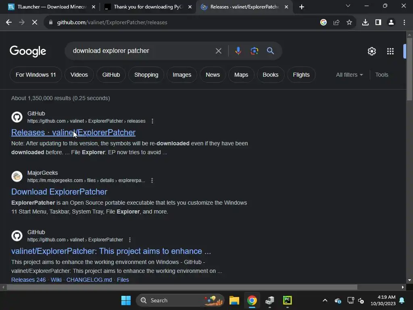Image resolution: width=413 pixels, height=310 pixels.
Task: Open more options for MajorGeeks result
Action: (152, 180)
